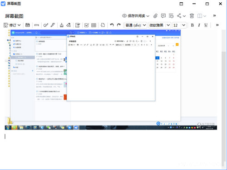Open the 修订 dropdown arrow
Screen dimensions: 227x170
[19, 25]
